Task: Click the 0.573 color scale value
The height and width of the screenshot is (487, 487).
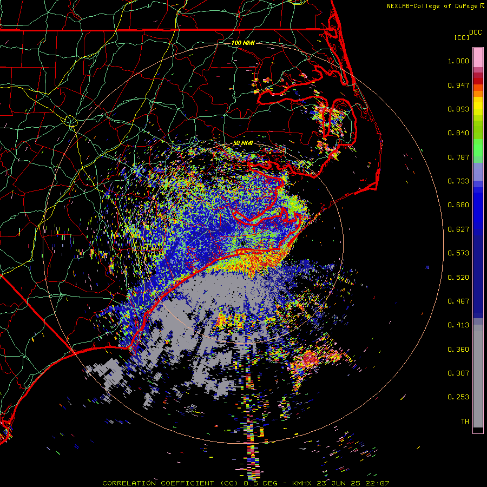Action: (458, 253)
